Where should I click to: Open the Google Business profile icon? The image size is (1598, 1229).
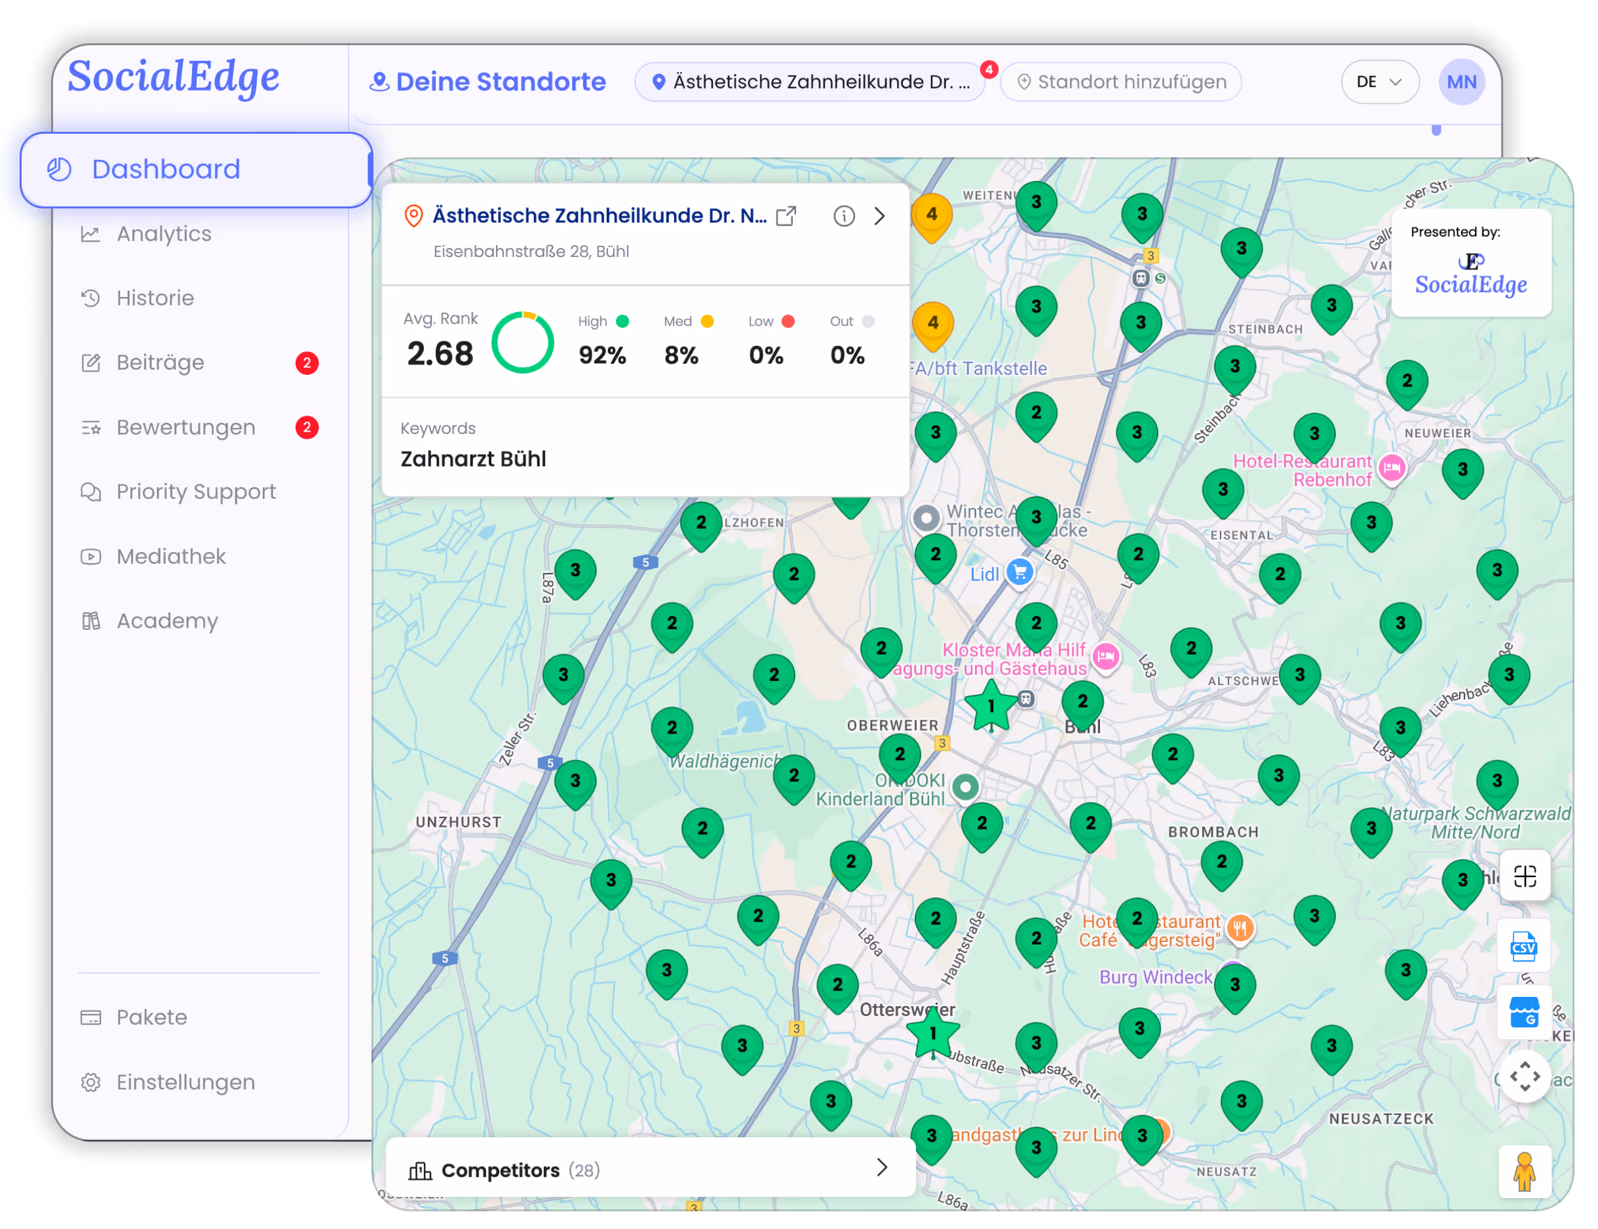tap(1525, 1013)
